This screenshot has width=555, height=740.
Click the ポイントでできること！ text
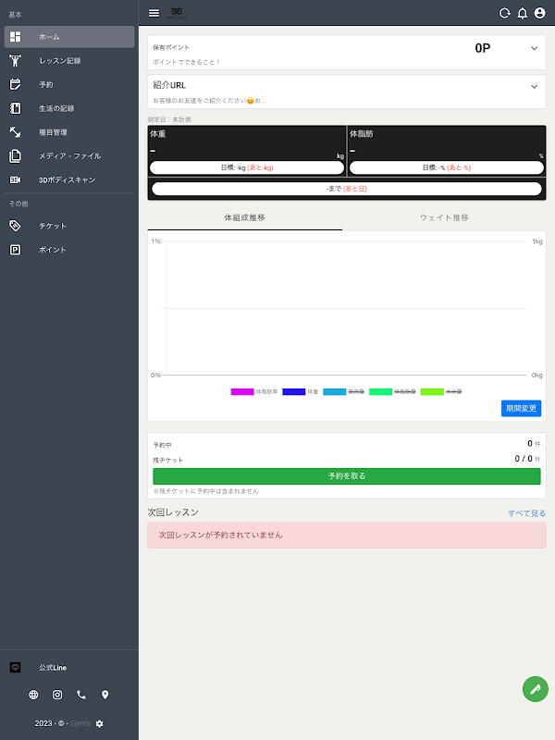click(187, 62)
